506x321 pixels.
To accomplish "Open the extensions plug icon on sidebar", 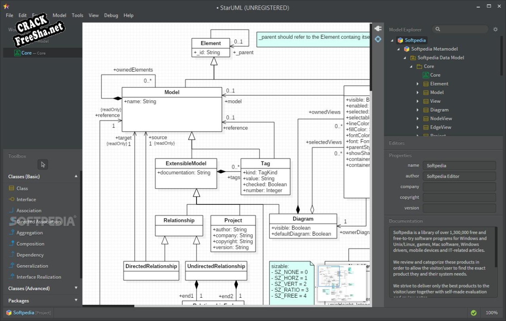I will tap(378, 28).
